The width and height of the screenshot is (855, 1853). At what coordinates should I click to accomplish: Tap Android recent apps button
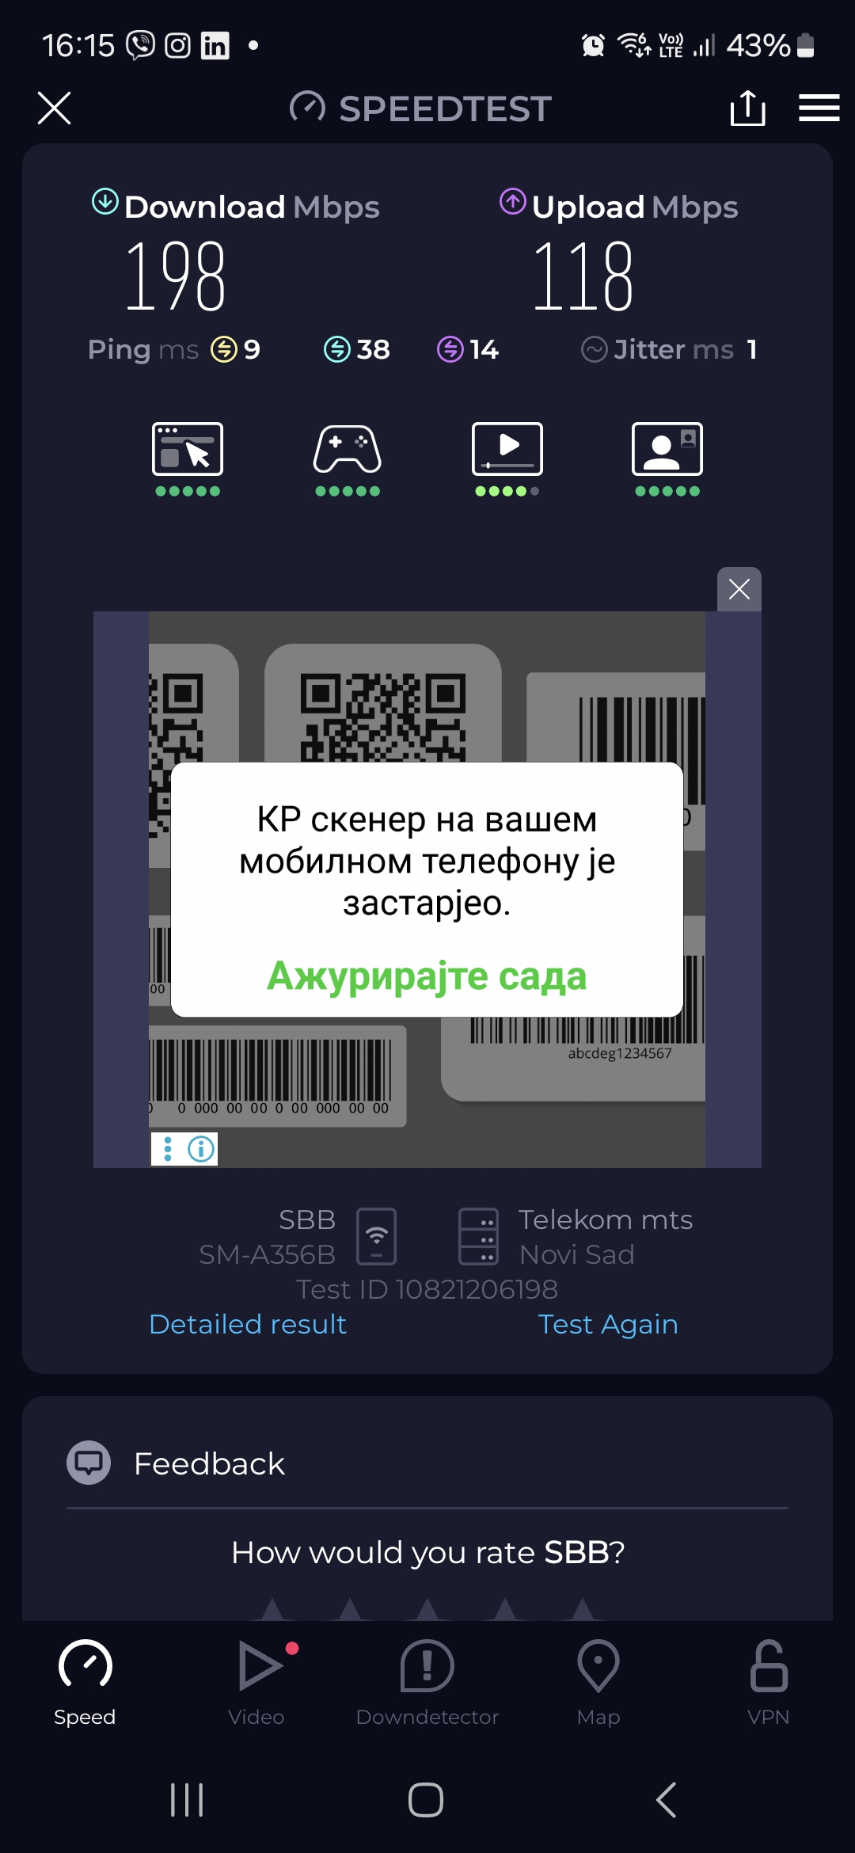pos(187,1800)
